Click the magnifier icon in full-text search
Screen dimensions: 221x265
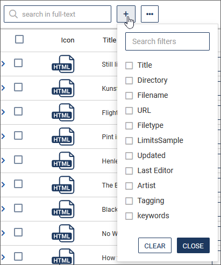pos(13,14)
